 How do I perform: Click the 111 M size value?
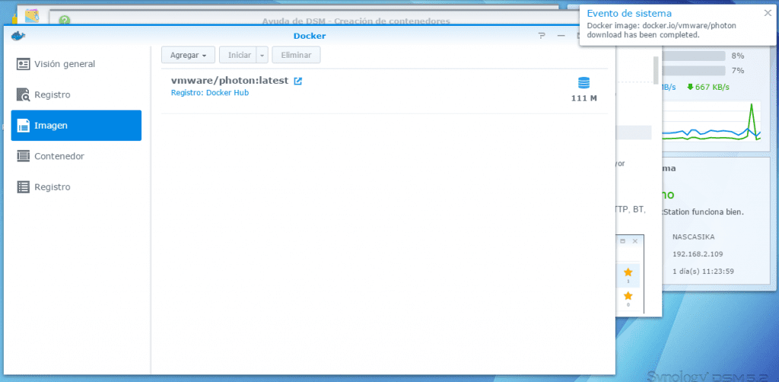click(583, 98)
